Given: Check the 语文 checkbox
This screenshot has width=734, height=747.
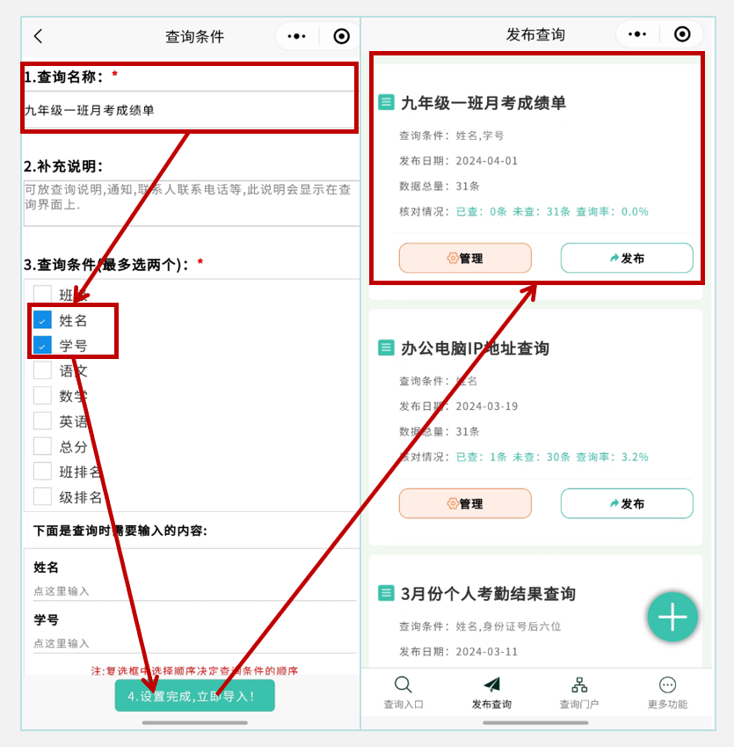Looking at the screenshot, I should [x=42, y=370].
